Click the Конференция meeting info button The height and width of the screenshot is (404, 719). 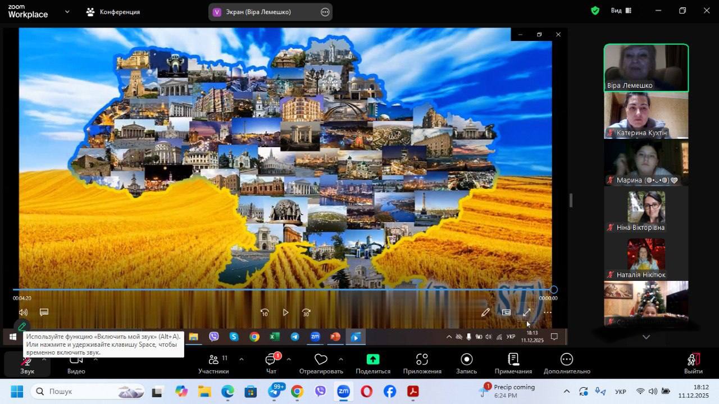pyautogui.click(x=113, y=12)
